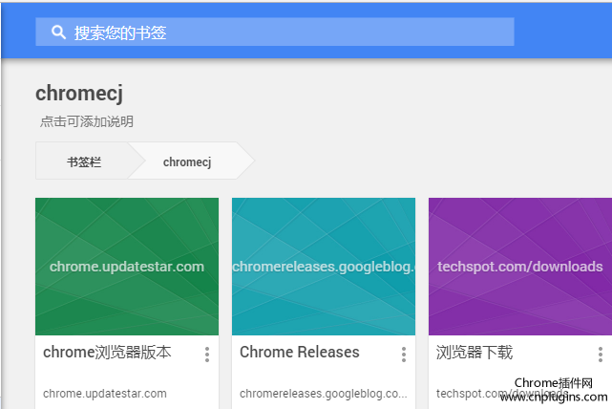Click chromereleases.googleblog.co... URL text
The width and height of the screenshot is (612, 409).
[323, 394]
